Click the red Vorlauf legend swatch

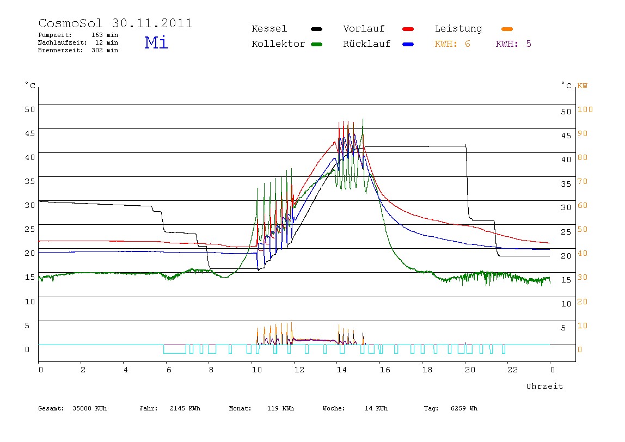click(408, 29)
